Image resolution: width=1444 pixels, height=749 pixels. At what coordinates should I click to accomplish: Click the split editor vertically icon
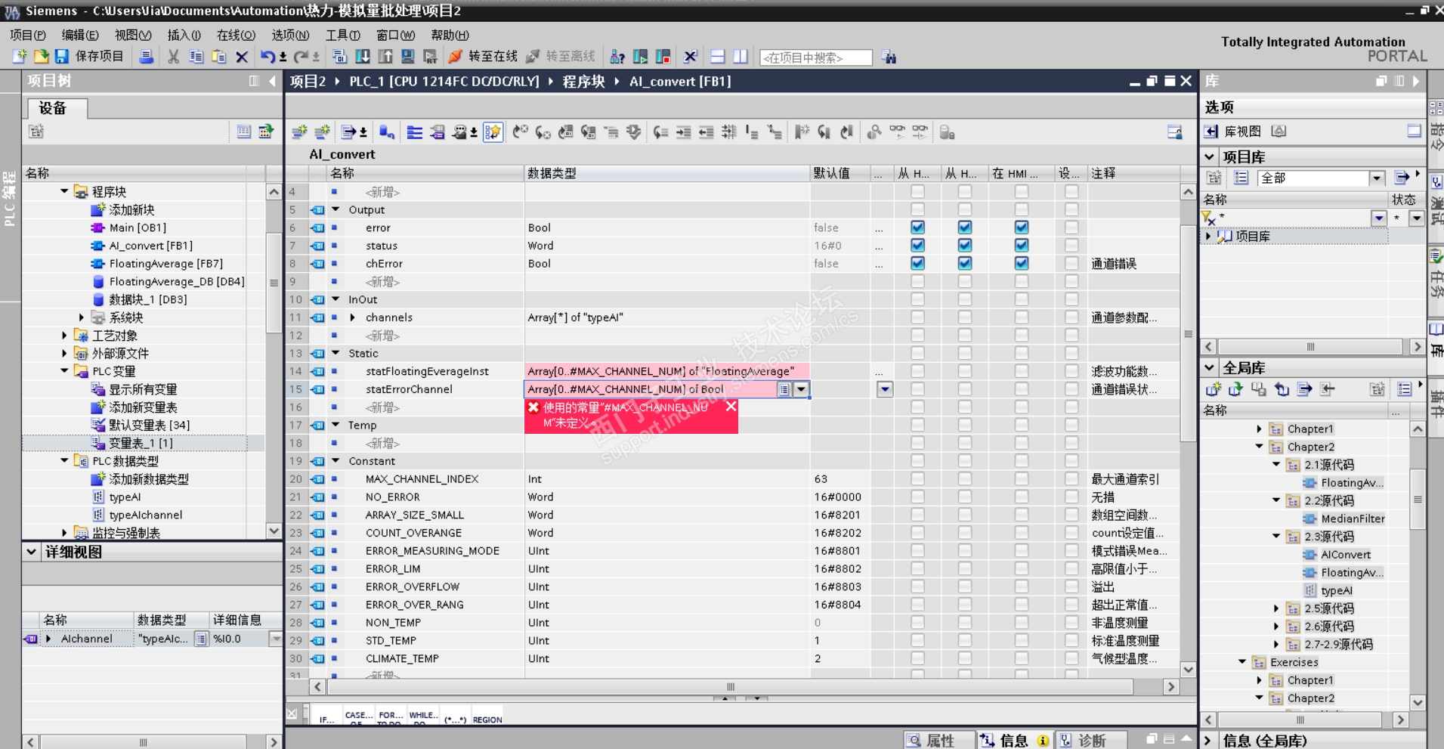(741, 57)
